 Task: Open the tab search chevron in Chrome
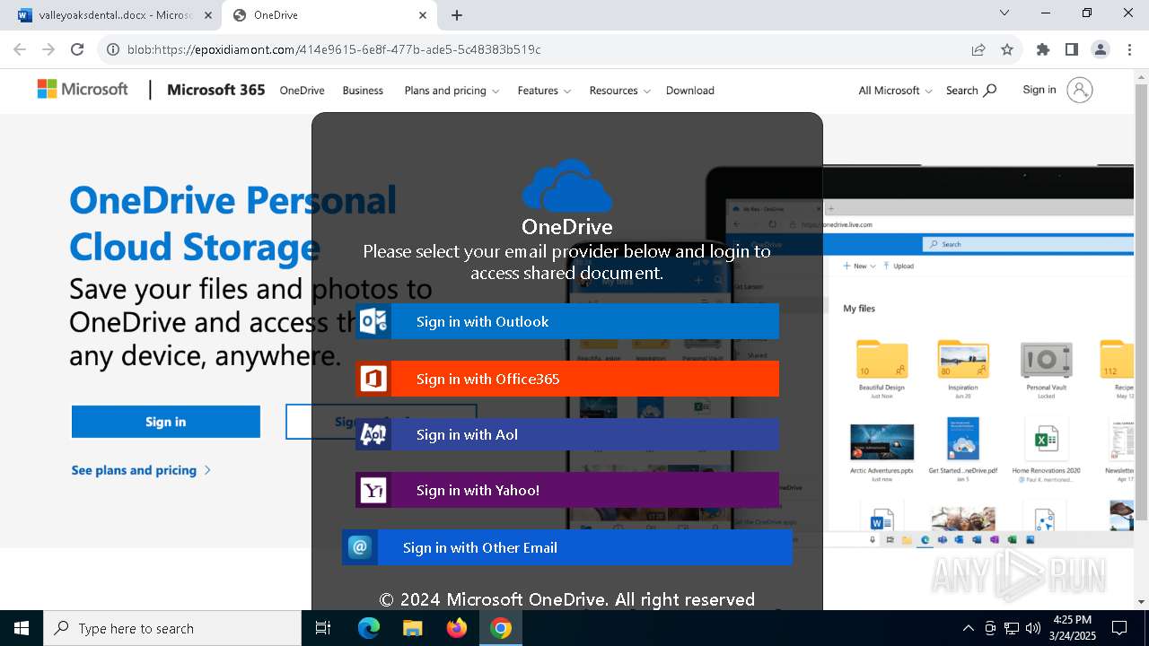click(1004, 13)
